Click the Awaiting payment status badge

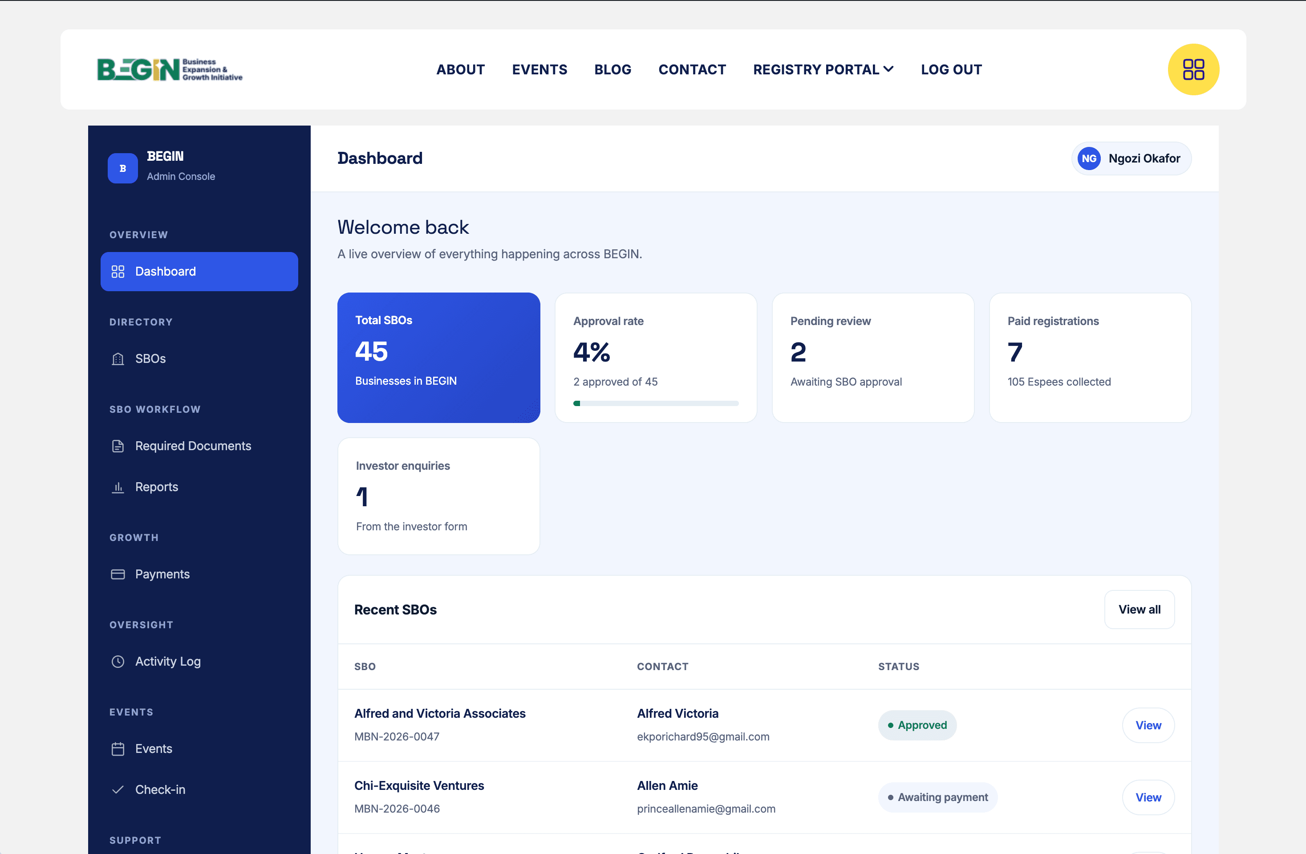[938, 797]
